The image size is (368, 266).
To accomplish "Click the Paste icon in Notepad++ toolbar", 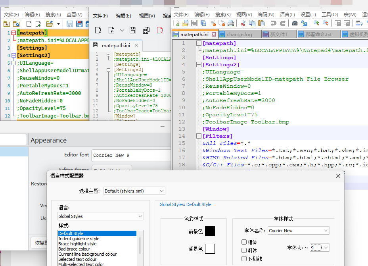I will tap(261, 22).
